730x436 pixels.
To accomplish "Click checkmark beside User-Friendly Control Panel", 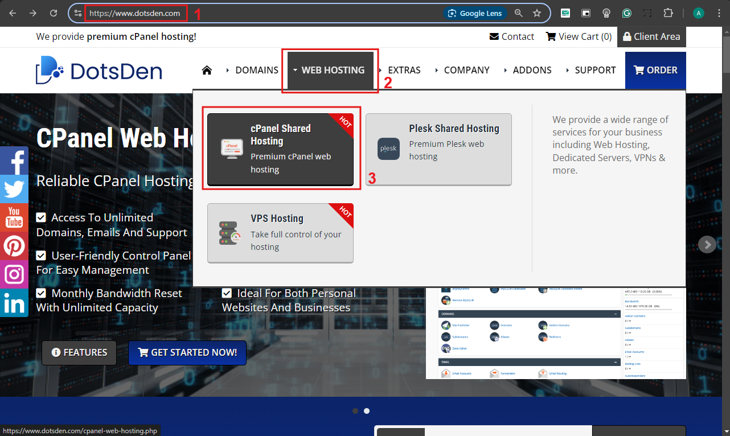I will click(x=41, y=256).
